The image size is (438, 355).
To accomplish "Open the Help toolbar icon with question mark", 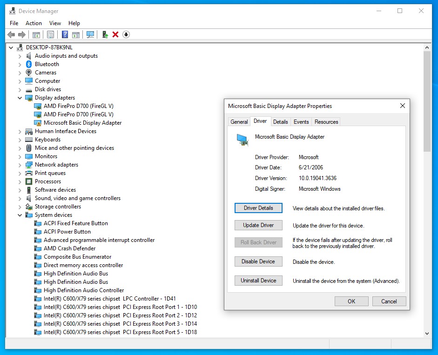I will [x=65, y=34].
